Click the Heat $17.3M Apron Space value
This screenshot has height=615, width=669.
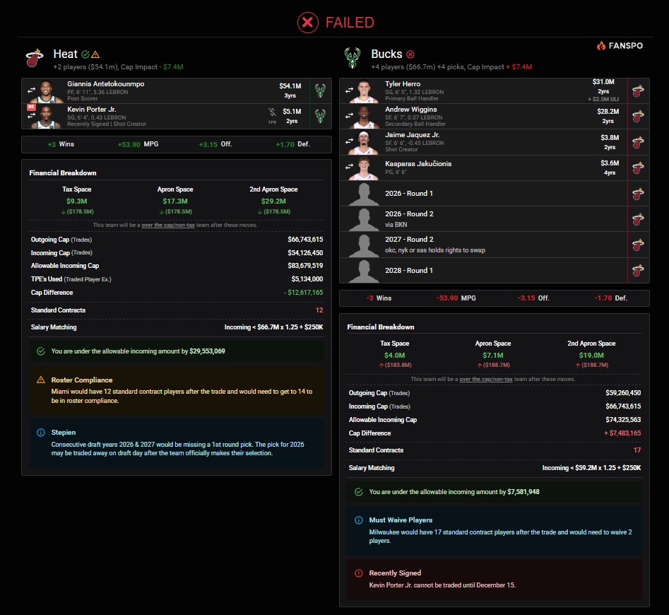175,201
